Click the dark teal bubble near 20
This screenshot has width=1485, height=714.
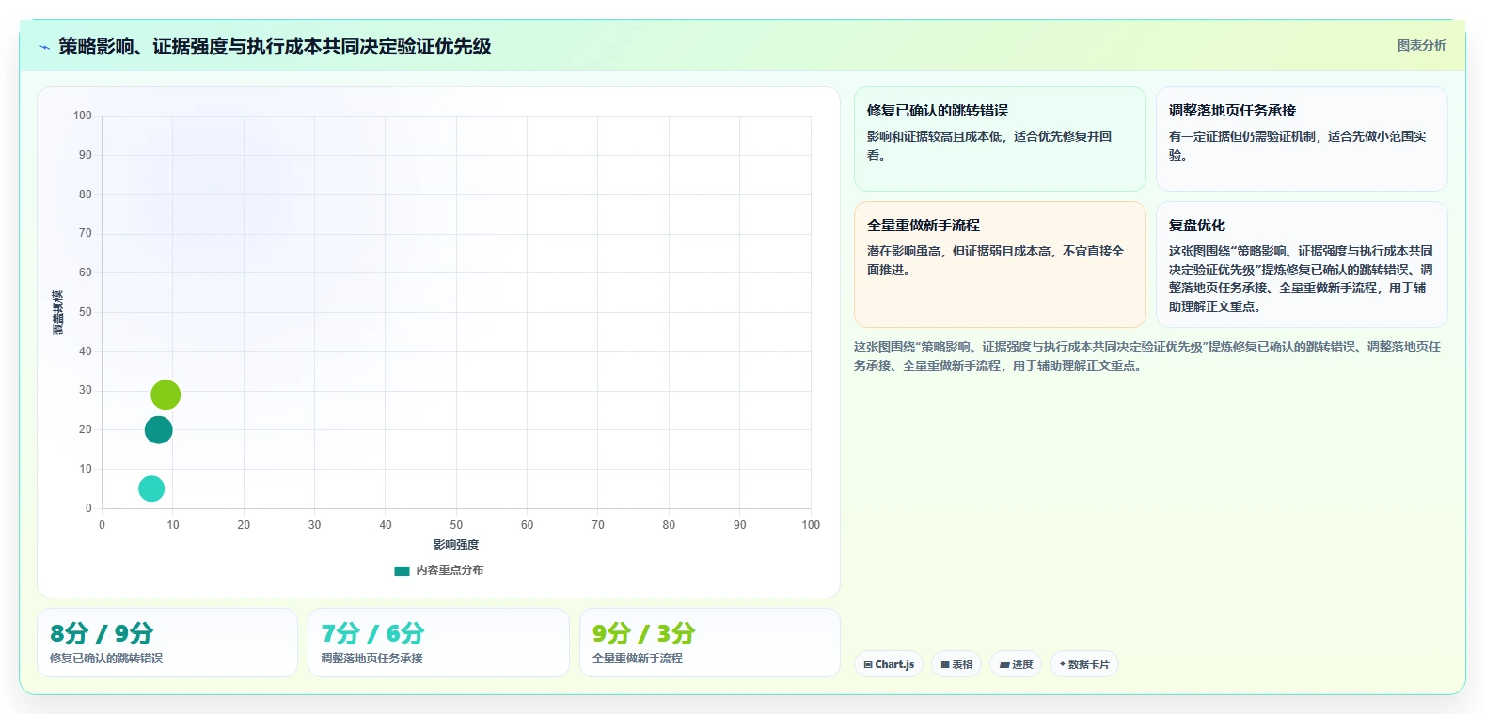(158, 430)
